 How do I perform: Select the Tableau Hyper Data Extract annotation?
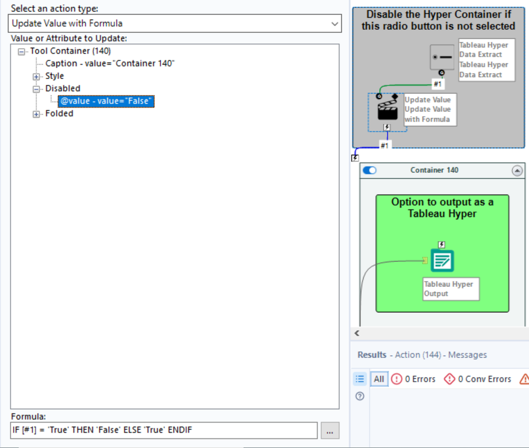(x=487, y=60)
